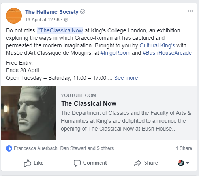Screen dimensions: 199x176
Task: Click the small avatar for acting-as selector
Action: tap(181, 163)
